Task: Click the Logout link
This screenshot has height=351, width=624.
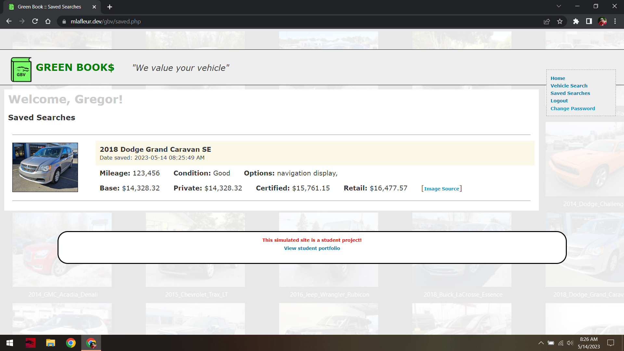Action: coord(559,101)
